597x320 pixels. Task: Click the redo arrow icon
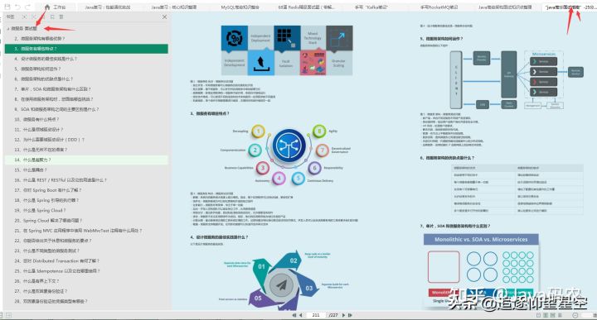(x=27, y=7)
